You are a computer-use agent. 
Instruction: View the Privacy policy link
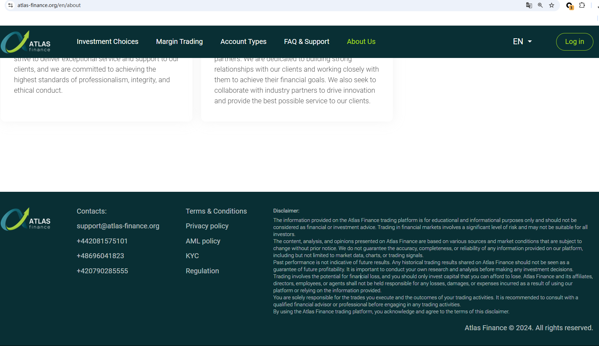click(207, 226)
